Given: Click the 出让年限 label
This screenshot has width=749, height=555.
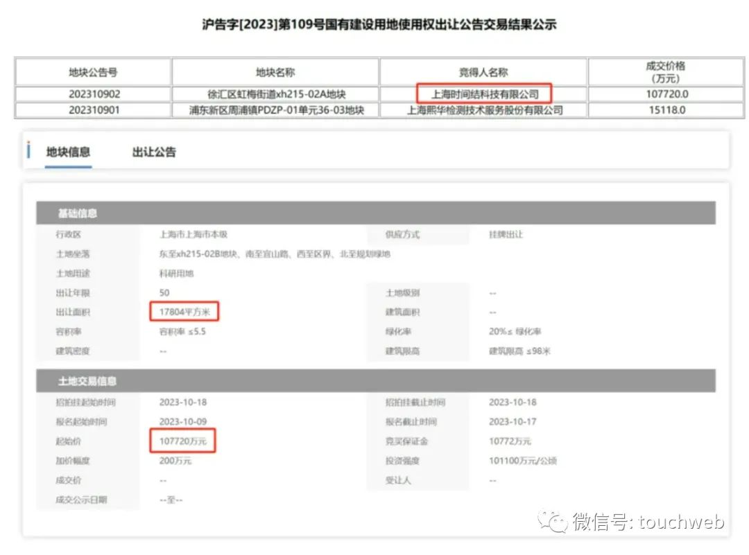Looking at the screenshot, I should (73, 292).
